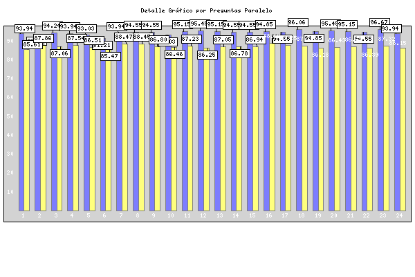Image resolution: width=415 pixels, height=277 pixels.
Task: Select the 87.86 value label
Action: pos(43,38)
